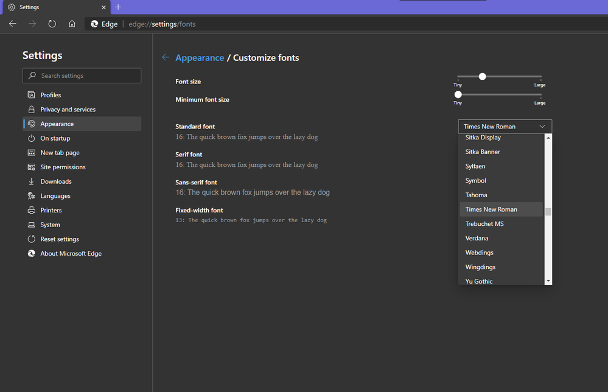Click the Search settings input field
The width and height of the screenshot is (608, 392).
(85, 75)
